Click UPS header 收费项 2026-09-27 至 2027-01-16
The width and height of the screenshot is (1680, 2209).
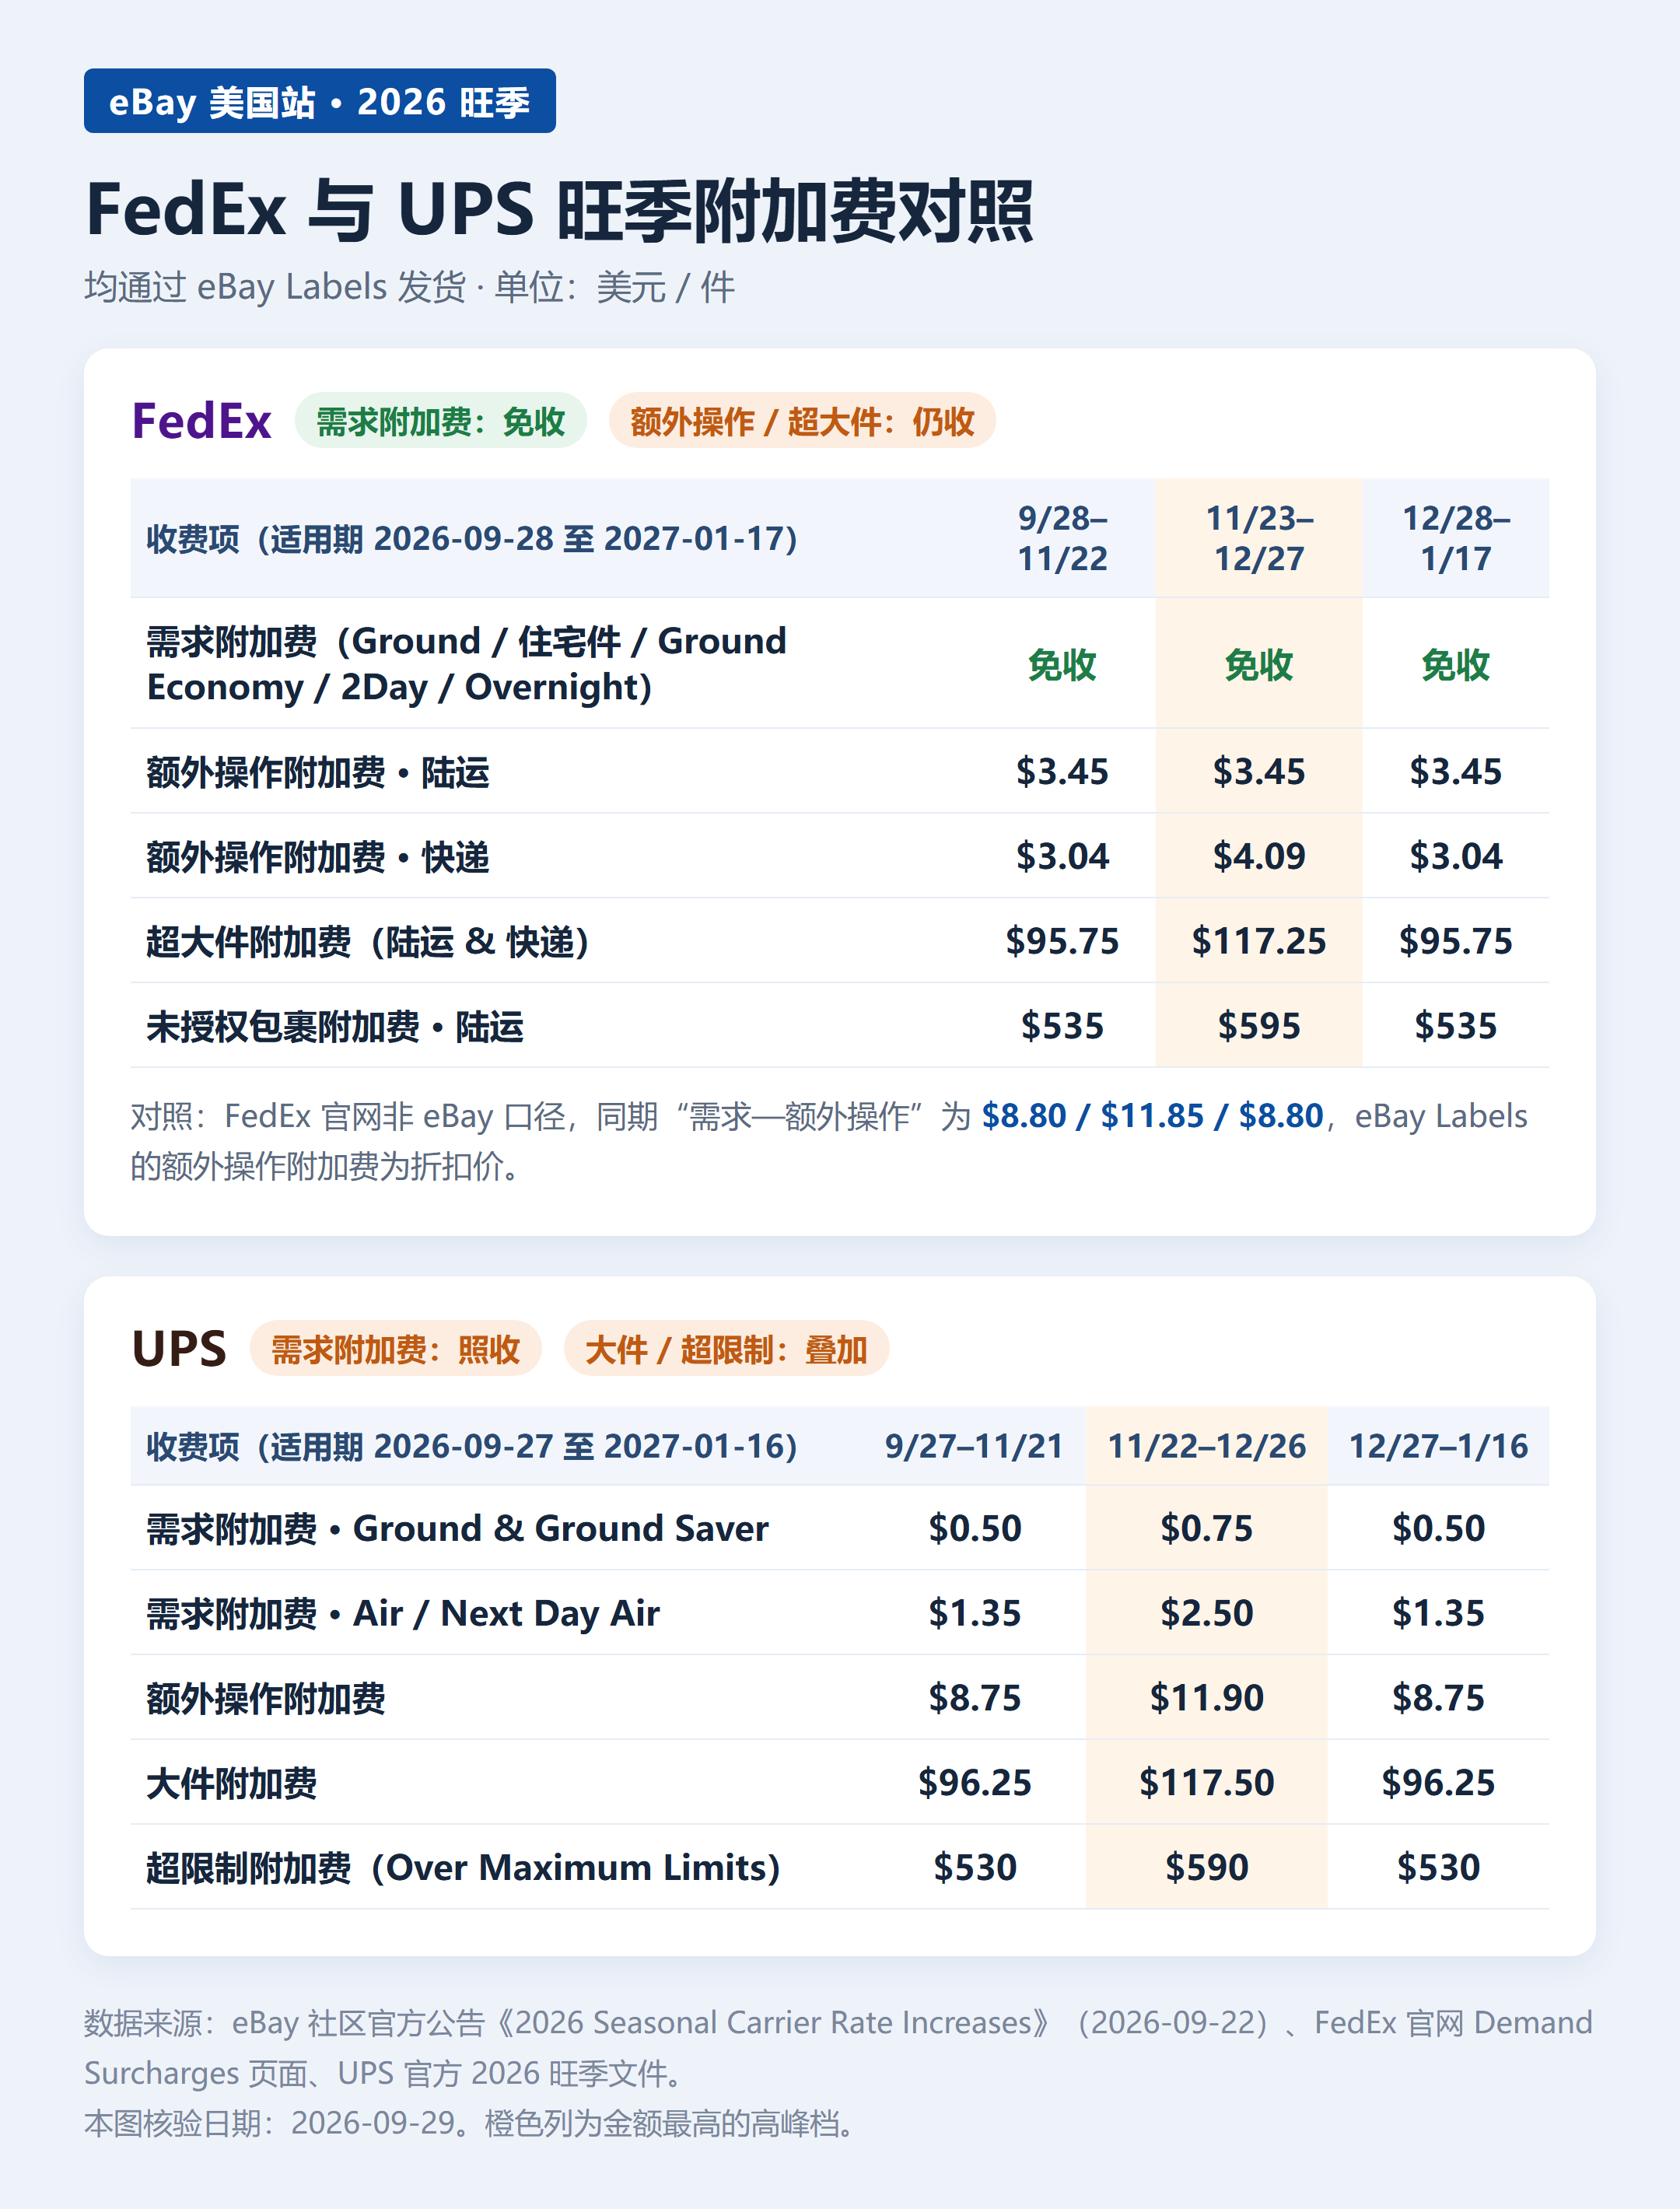(472, 1446)
